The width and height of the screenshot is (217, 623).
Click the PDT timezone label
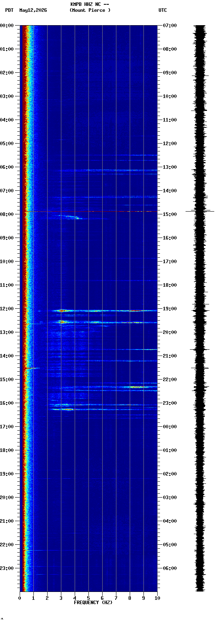tap(9, 10)
